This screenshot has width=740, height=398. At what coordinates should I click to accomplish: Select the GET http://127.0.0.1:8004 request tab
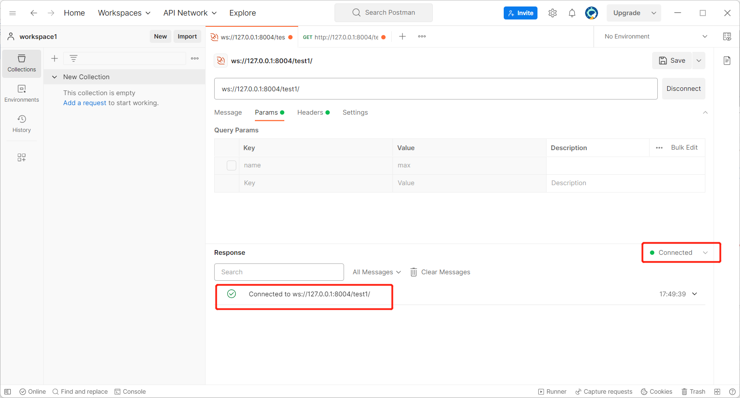344,37
